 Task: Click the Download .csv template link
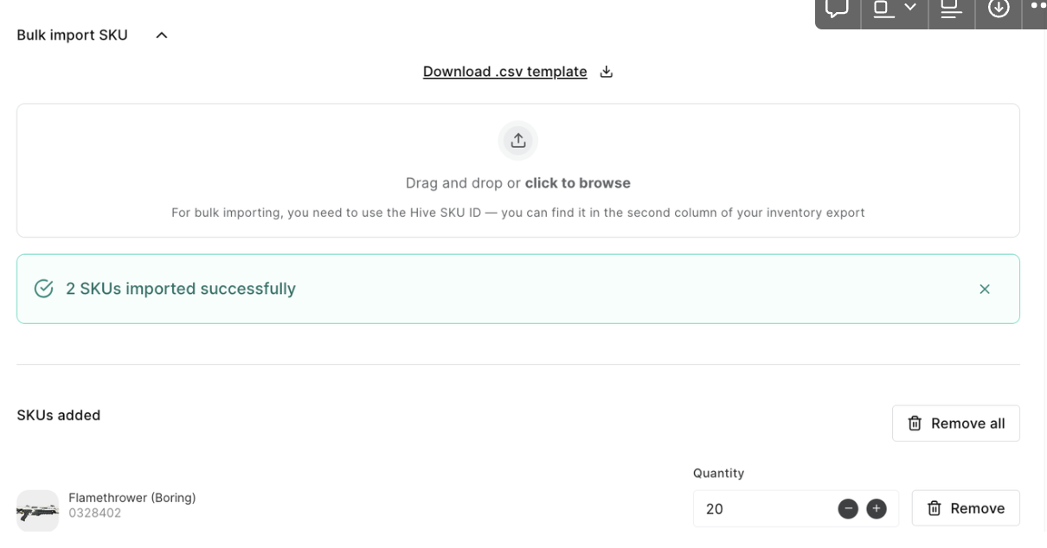coord(504,72)
